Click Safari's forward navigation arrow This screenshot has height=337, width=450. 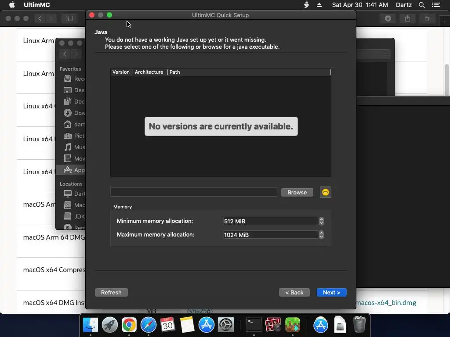click(51, 18)
